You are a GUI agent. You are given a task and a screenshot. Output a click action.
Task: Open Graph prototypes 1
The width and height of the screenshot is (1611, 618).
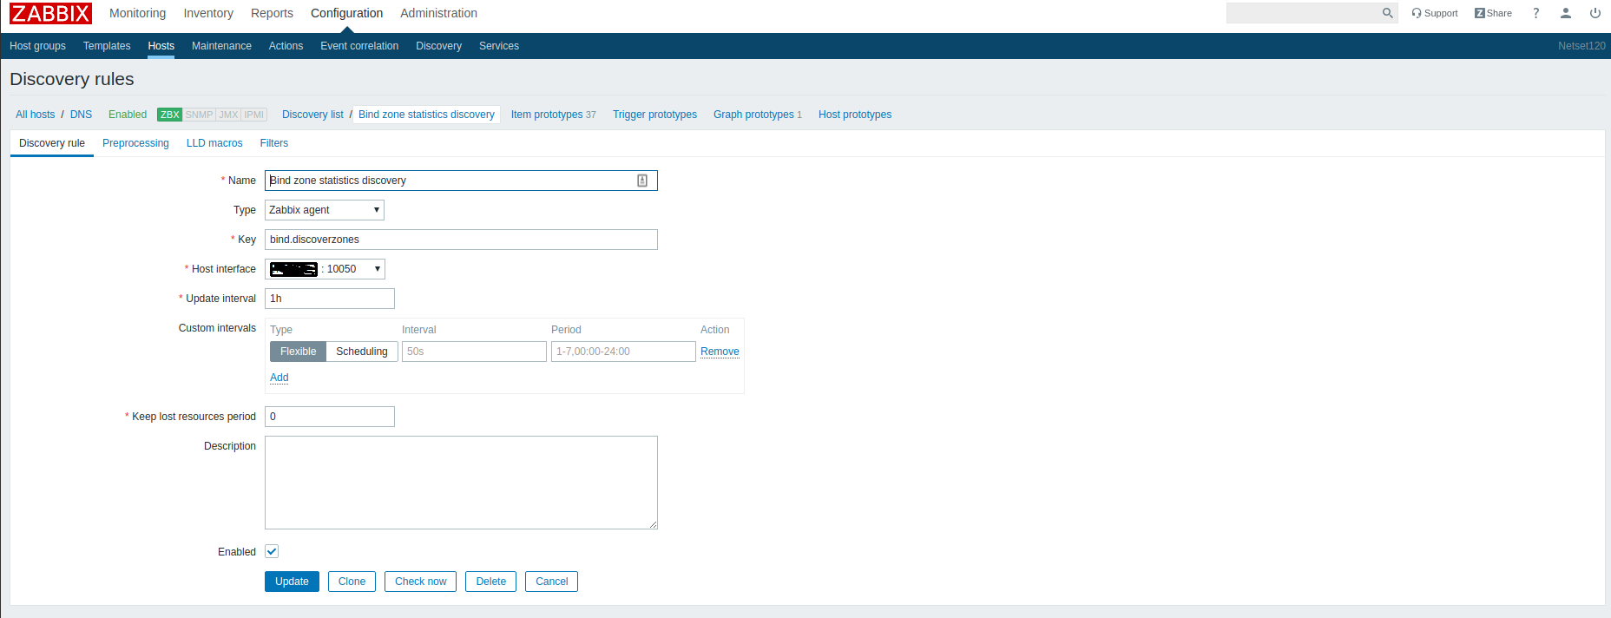[x=757, y=115]
